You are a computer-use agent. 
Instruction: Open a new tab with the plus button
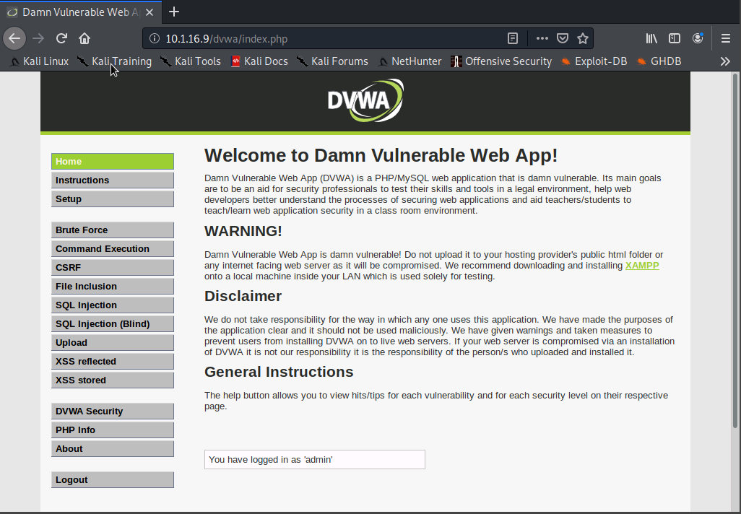pyautogui.click(x=174, y=12)
